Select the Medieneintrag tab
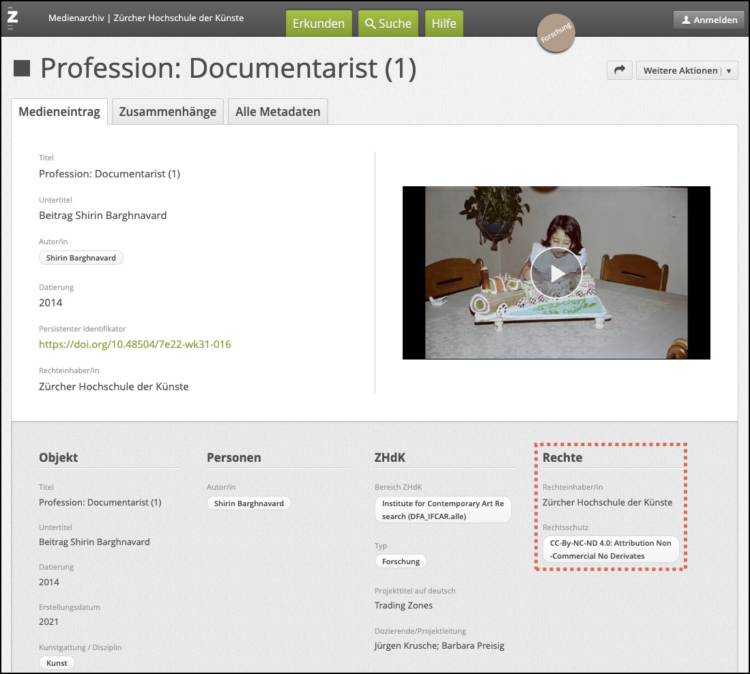750x674 pixels. [59, 112]
